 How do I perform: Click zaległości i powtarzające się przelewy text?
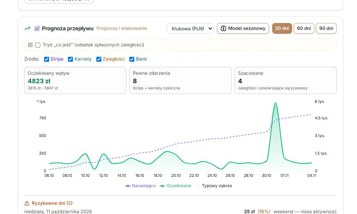pyautogui.click(x=273, y=88)
